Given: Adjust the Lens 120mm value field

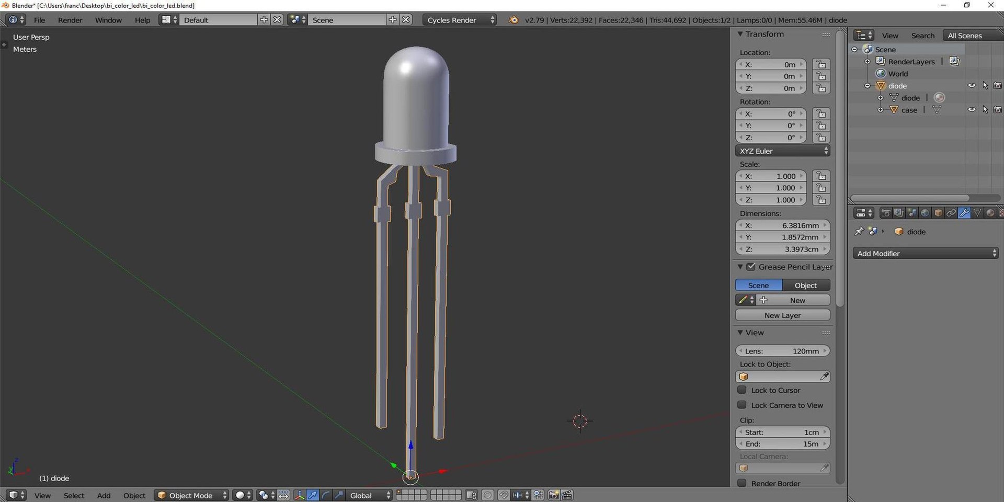Looking at the screenshot, I should [x=782, y=351].
